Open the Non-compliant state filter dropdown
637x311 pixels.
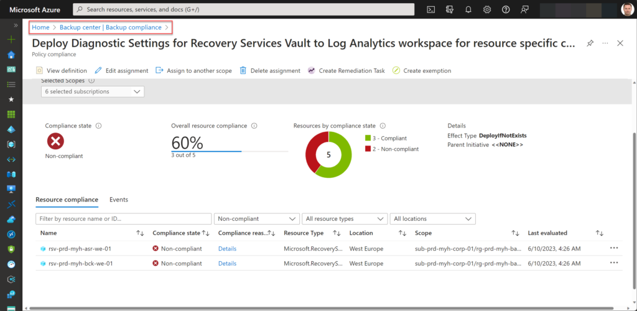(x=257, y=218)
